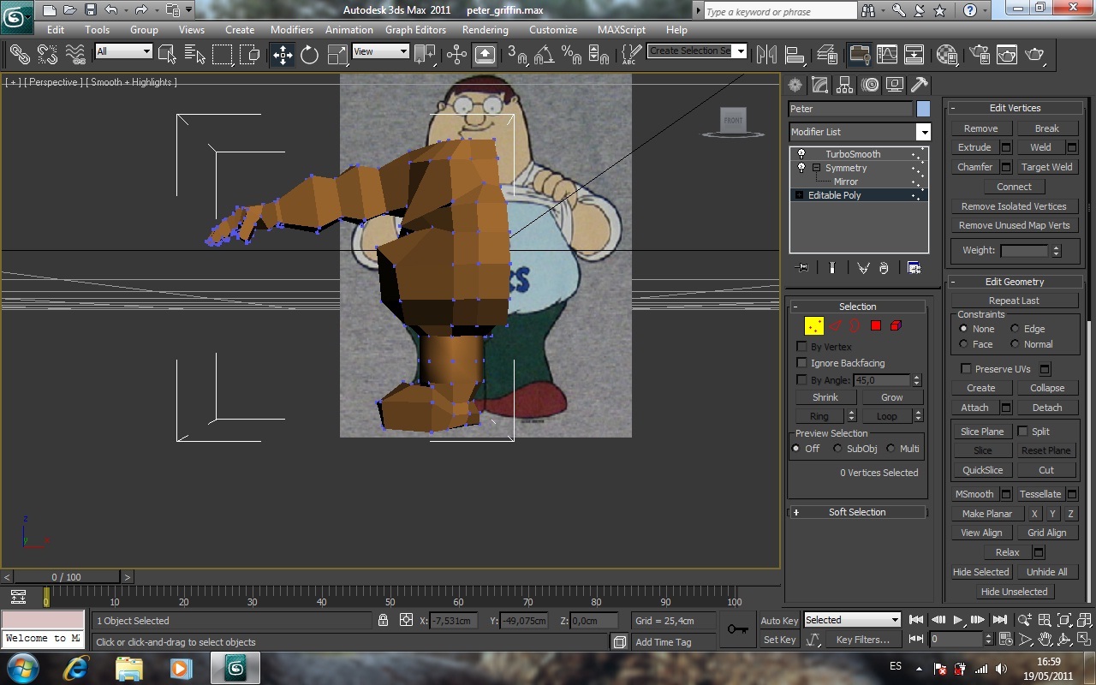1096x685 pixels.
Task: Activate the Select and Rotate tool
Action: (x=309, y=55)
